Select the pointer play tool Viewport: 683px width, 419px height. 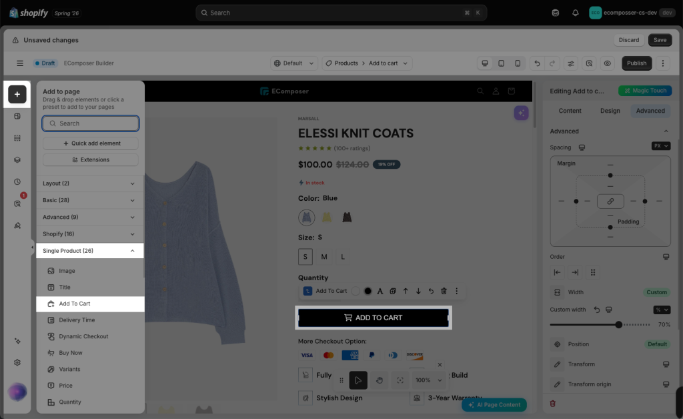358,380
